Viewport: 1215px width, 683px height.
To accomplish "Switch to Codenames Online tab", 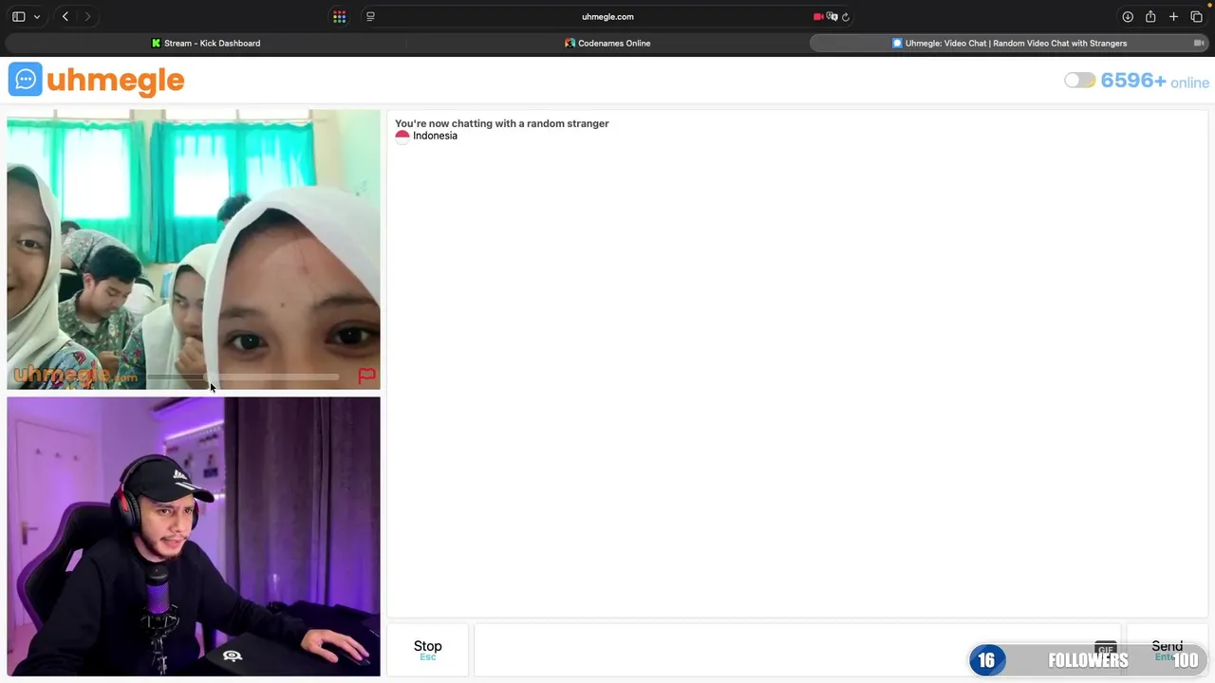I will pos(607,43).
